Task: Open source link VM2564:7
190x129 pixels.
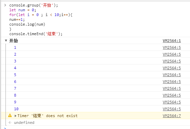Action: tap(172, 116)
